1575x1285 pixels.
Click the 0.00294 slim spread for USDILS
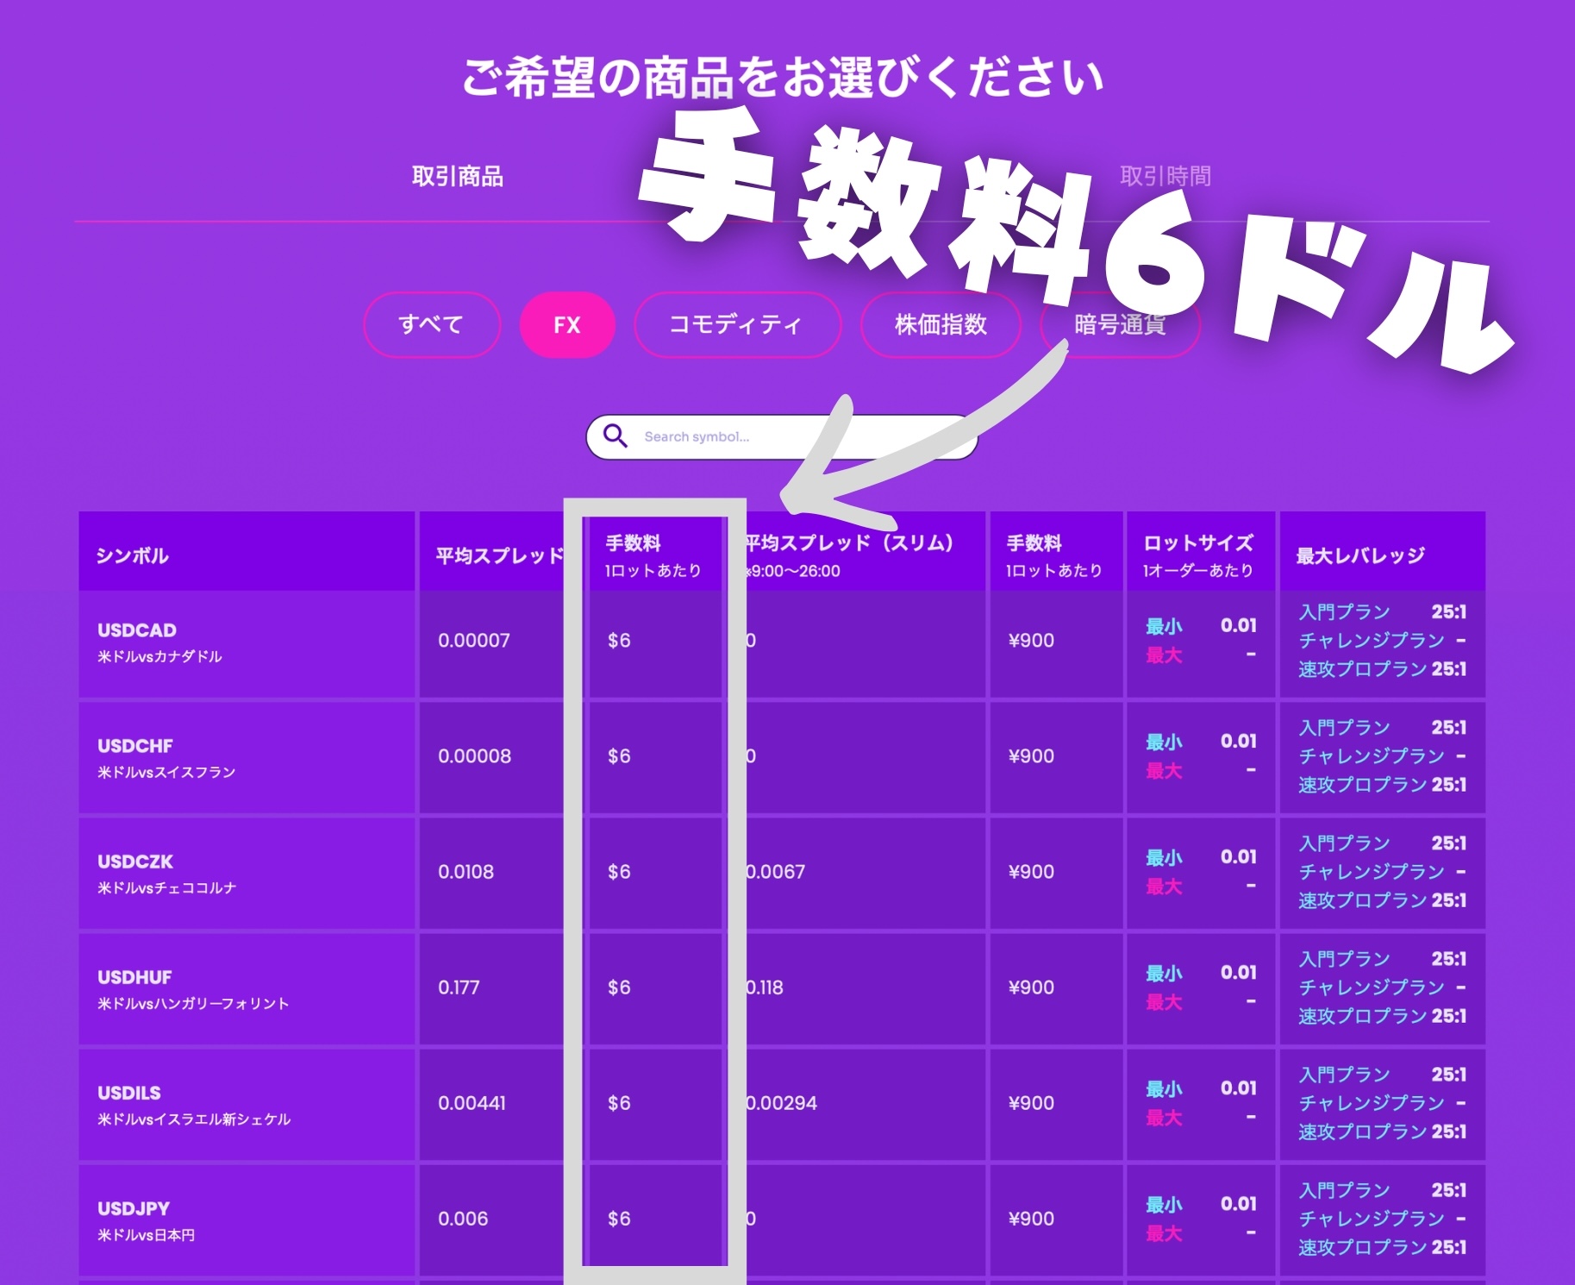[x=781, y=1103]
